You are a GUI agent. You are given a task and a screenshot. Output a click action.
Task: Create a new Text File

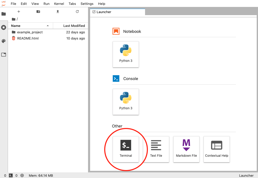(156, 149)
